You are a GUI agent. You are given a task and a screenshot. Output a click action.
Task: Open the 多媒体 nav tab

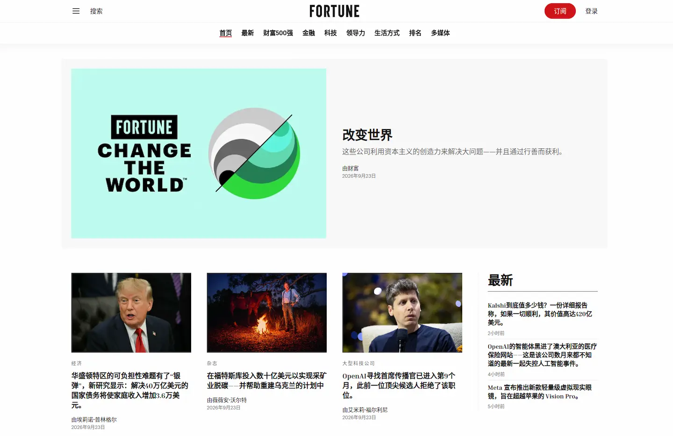[440, 33]
